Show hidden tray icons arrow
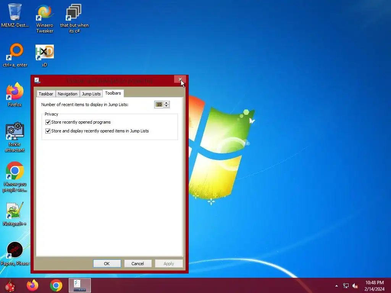Viewport: 391px width, 293px height. point(337,286)
